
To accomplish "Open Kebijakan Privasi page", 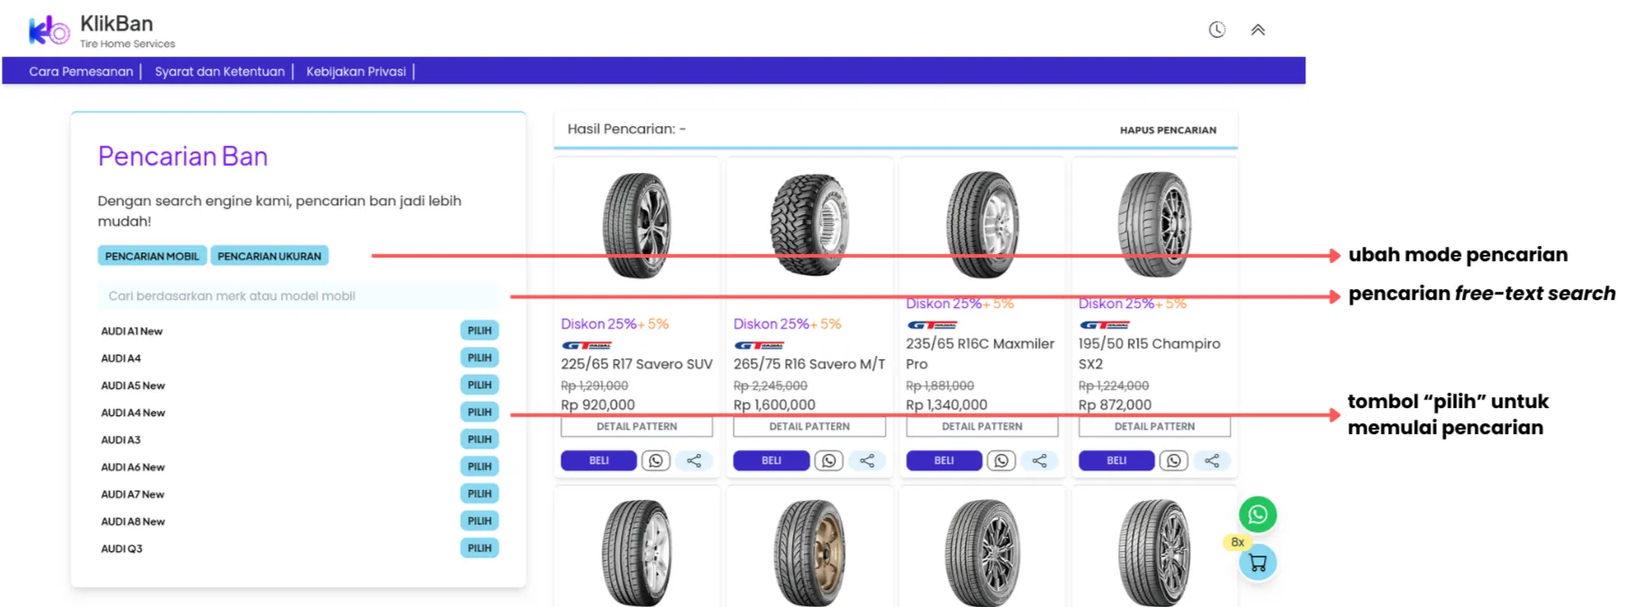I will 356,71.
